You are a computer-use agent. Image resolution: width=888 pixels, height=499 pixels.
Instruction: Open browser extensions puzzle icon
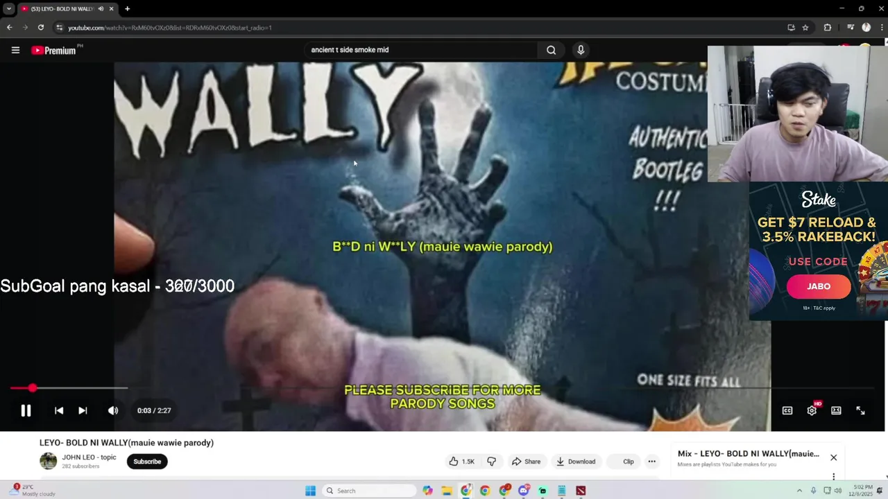click(828, 28)
